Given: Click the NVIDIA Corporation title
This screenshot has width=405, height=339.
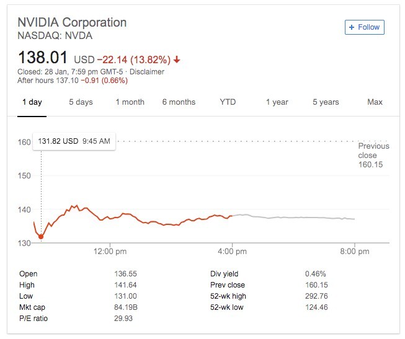Looking at the screenshot, I should [72, 22].
